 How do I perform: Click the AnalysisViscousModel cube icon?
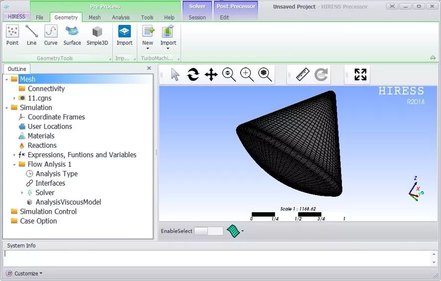point(29,202)
